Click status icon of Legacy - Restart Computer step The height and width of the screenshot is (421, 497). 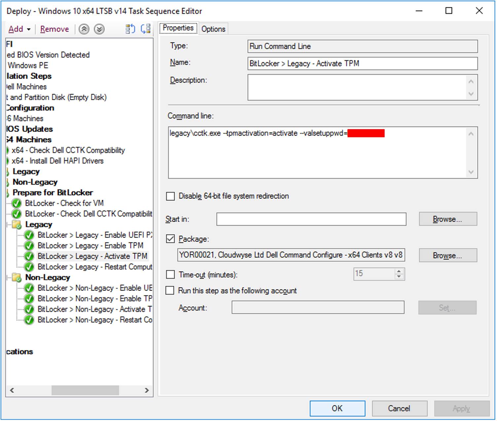tap(29, 267)
